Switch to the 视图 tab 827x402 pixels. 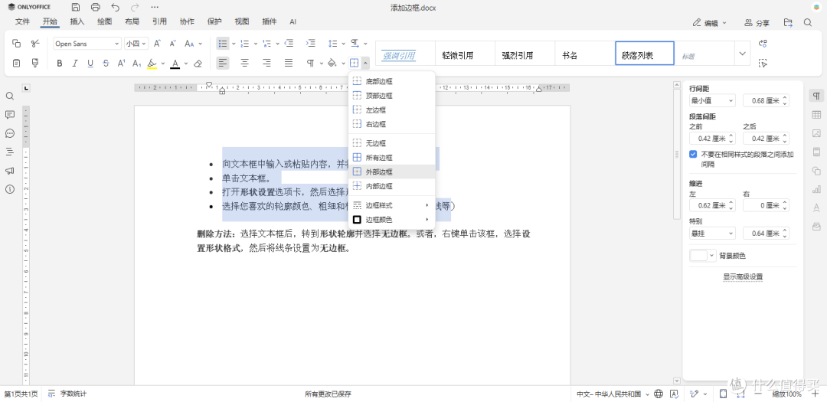pyautogui.click(x=241, y=21)
